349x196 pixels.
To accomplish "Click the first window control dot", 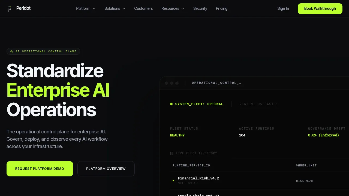I will click(x=166, y=83).
